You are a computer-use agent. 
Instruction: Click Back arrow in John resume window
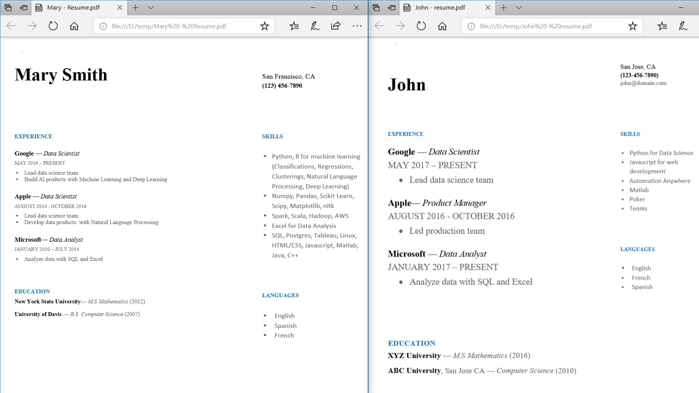(379, 26)
